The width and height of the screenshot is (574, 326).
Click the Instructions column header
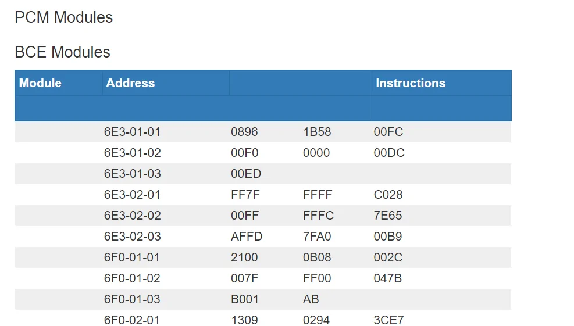coord(411,83)
